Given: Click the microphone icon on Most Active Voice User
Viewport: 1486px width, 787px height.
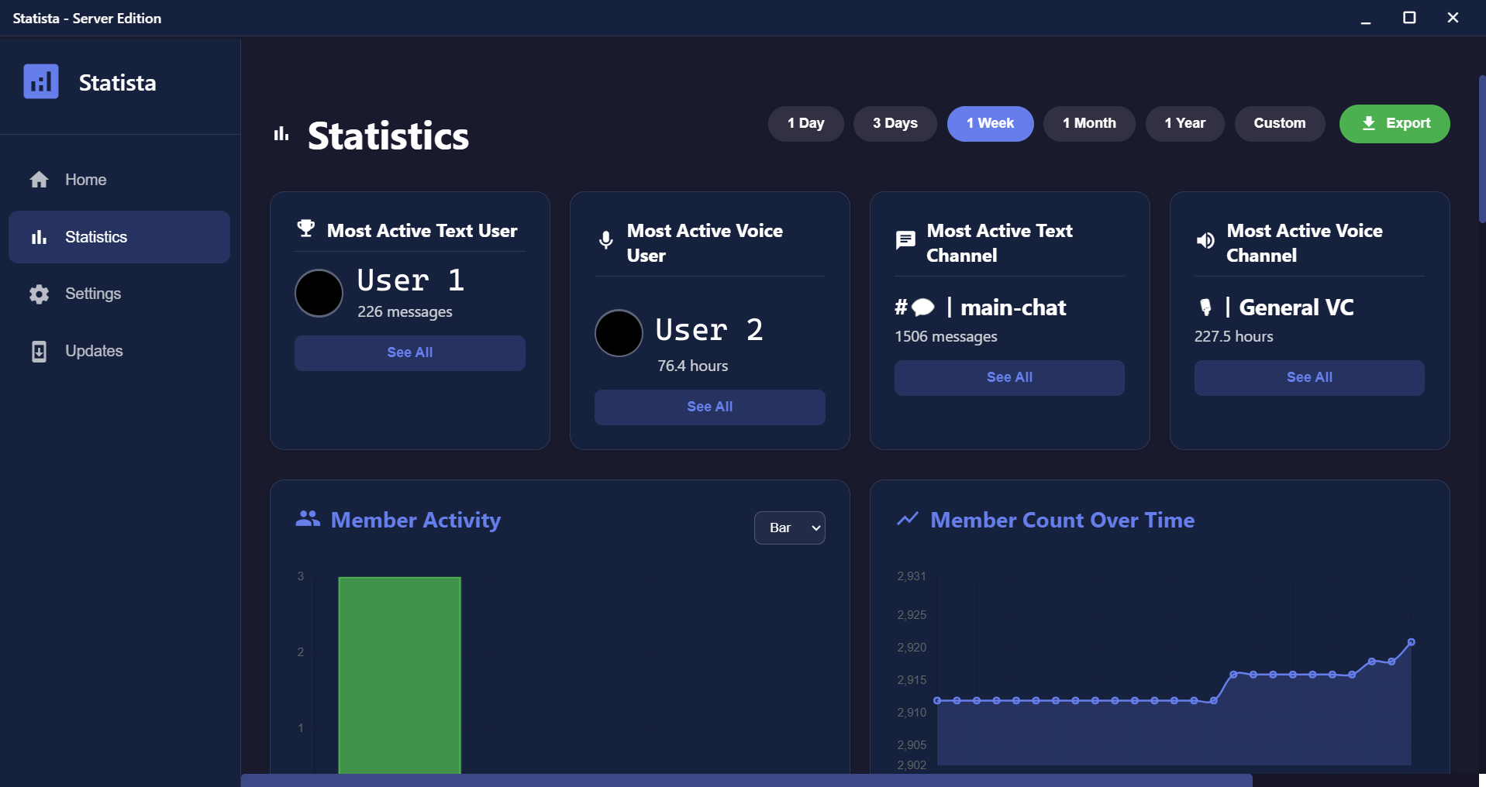Looking at the screenshot, I should [605, 241].
